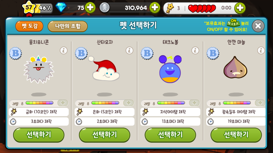Refill hearts using the plus icon

coord(240,8)
